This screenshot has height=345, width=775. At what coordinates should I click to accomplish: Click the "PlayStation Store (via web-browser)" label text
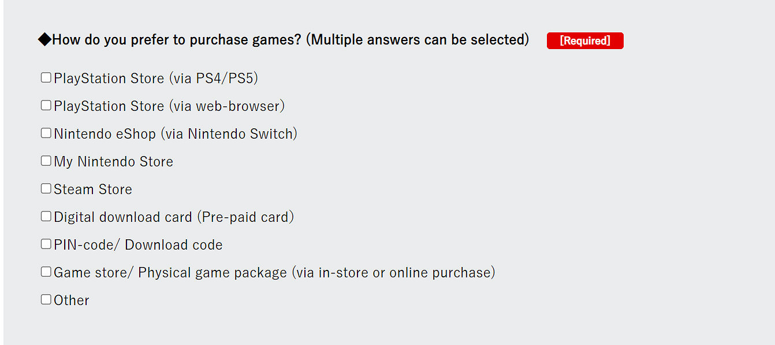point(169,106)
